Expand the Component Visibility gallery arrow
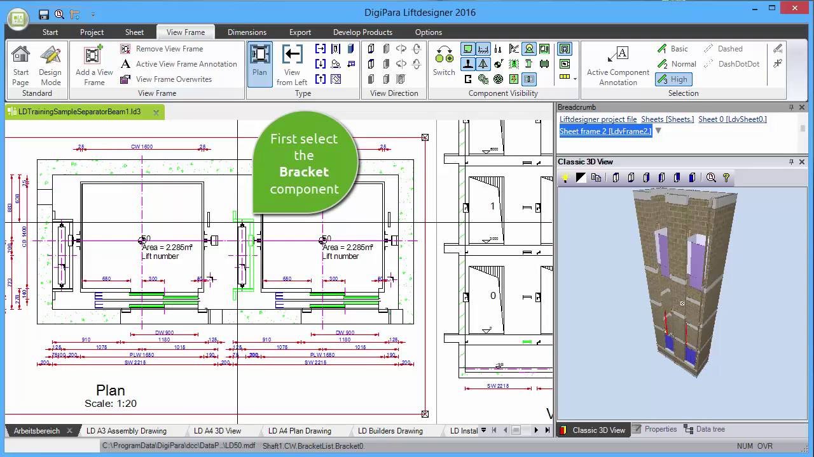814x457 pixels. 575,79
